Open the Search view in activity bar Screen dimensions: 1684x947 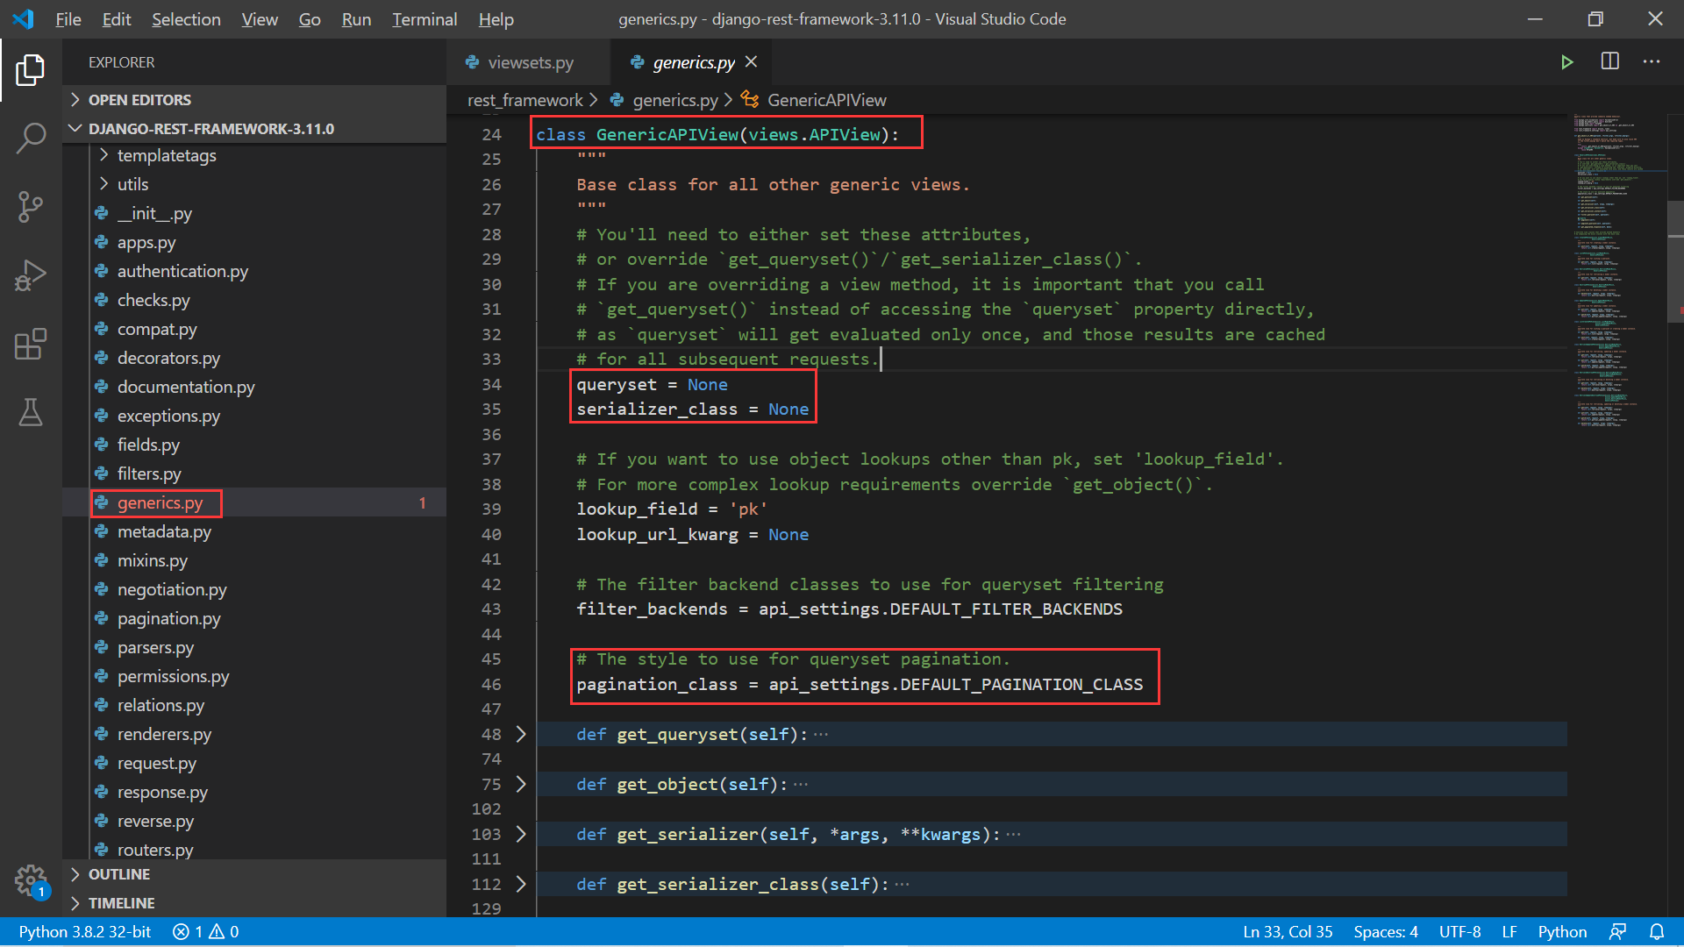(x=31, y=138)
